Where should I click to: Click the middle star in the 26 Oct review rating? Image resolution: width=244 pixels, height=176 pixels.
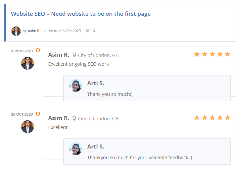(x=212, y=118)
